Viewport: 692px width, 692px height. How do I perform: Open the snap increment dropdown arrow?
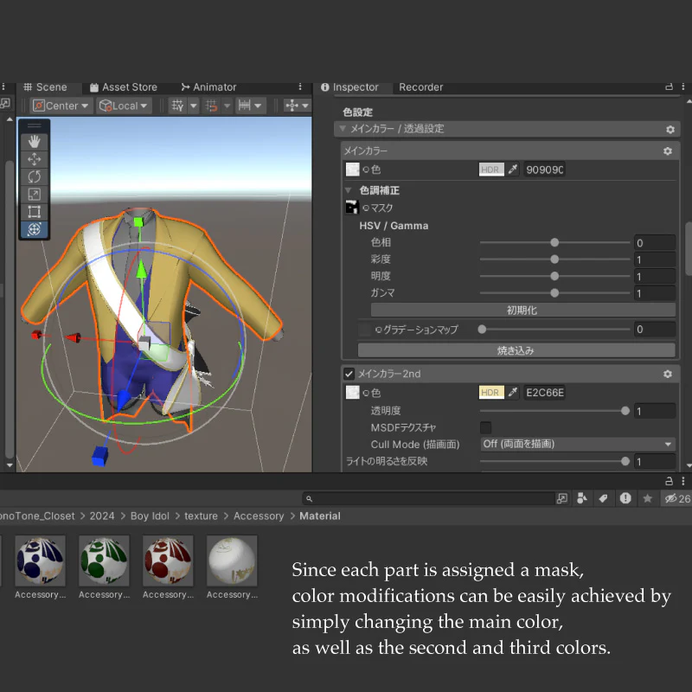tap(227, 106)
